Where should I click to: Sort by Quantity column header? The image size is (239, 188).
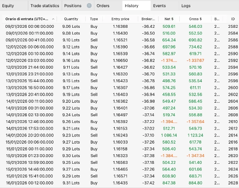[x=71, y=19]
